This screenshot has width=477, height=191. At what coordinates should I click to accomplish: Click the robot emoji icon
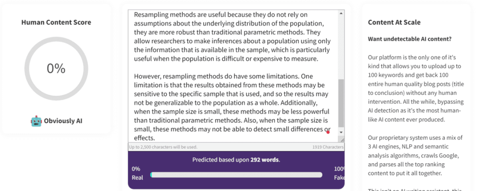36,121
